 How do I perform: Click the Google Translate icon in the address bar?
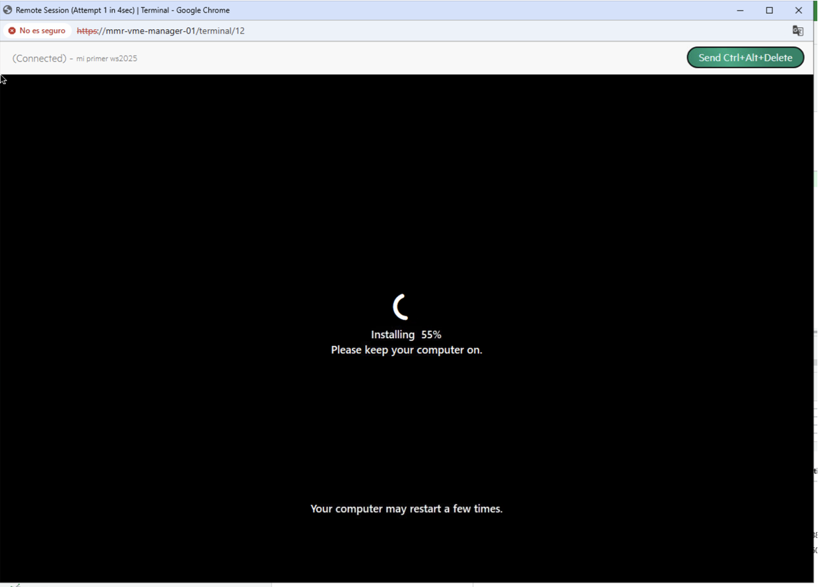798,30
